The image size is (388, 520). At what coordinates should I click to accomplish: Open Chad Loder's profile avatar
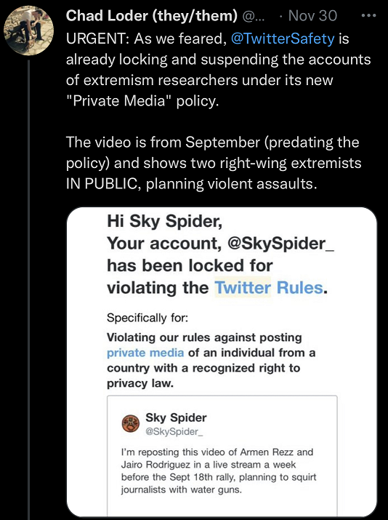click(28, 31)
